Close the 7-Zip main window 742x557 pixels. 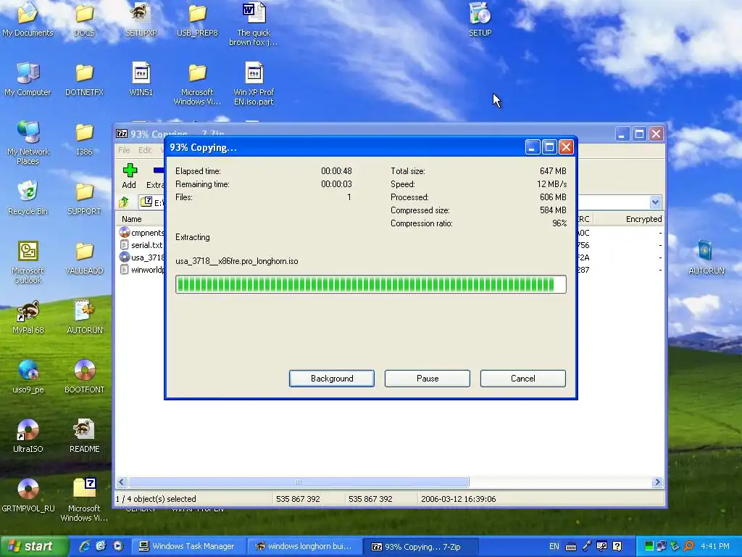(x=656, y=134)
